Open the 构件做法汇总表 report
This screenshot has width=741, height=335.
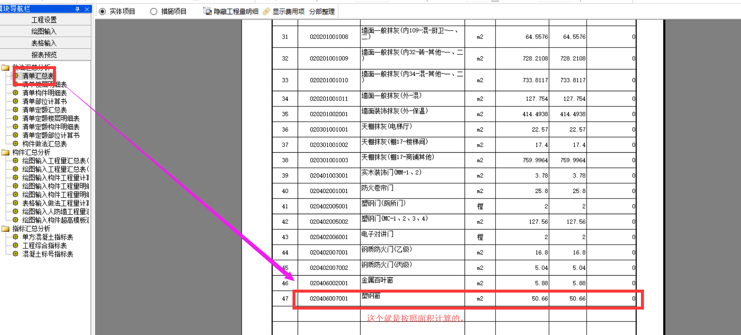click(44, 144)
